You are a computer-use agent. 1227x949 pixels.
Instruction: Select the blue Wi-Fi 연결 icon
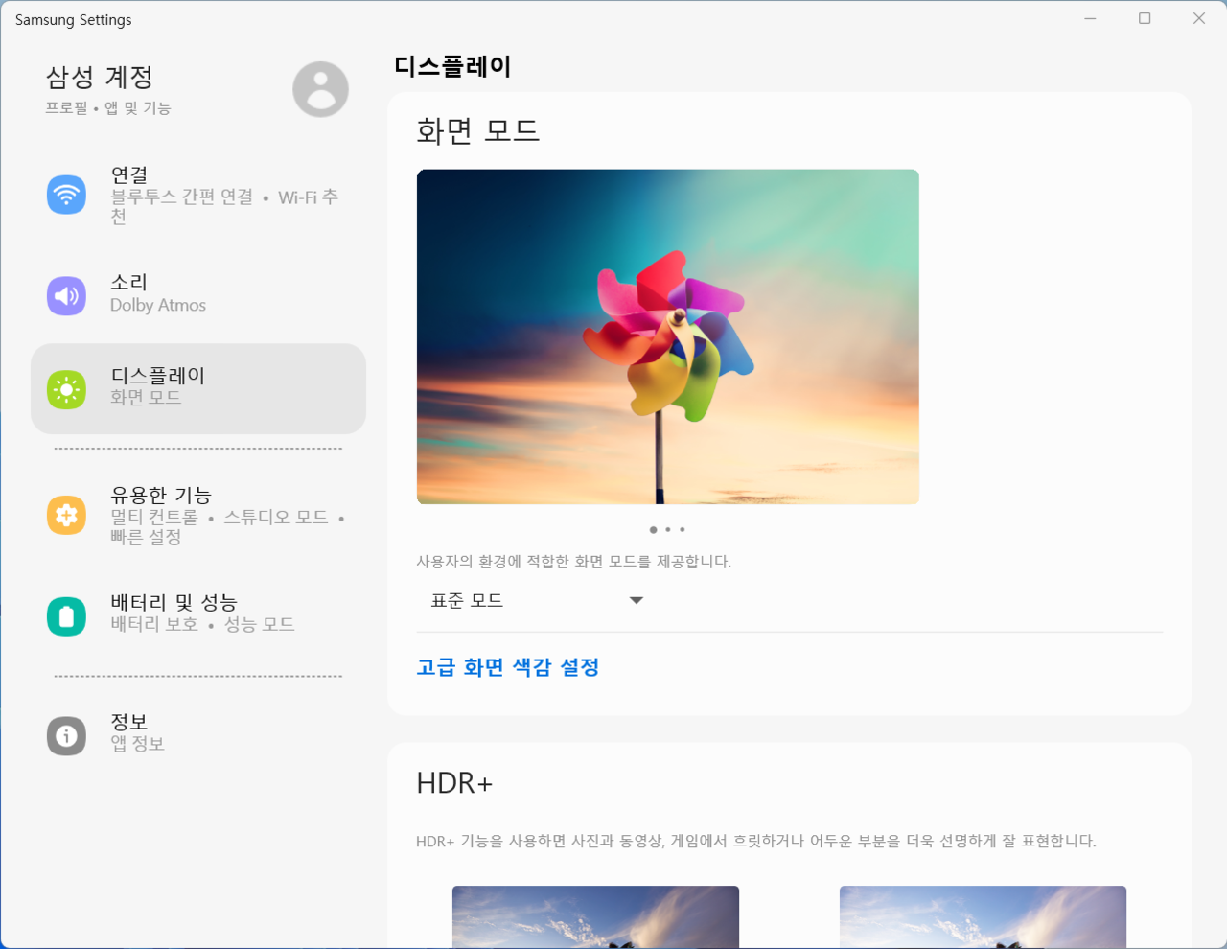pyautogui.click(x=66, y=195)
